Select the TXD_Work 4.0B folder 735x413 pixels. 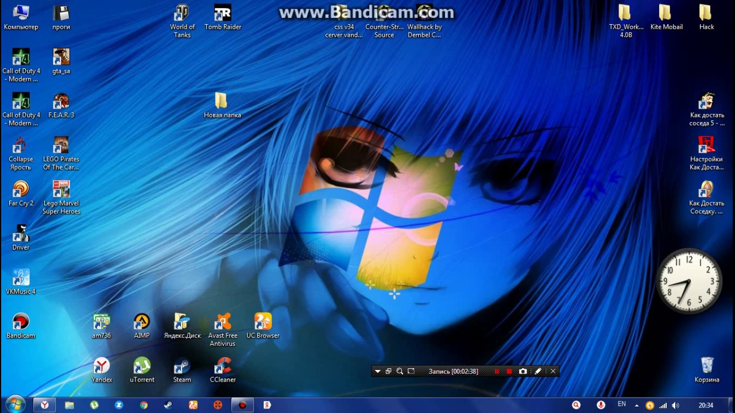tap(626, 22)
